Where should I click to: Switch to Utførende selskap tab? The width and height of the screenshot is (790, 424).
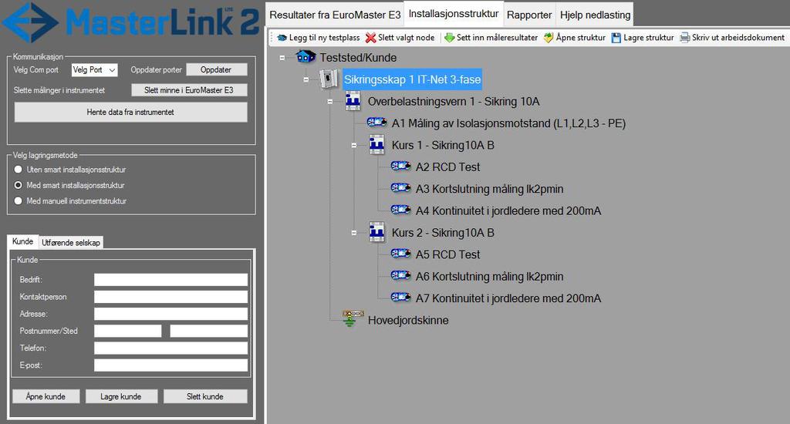pyautogui.click(x=71, y=242)
